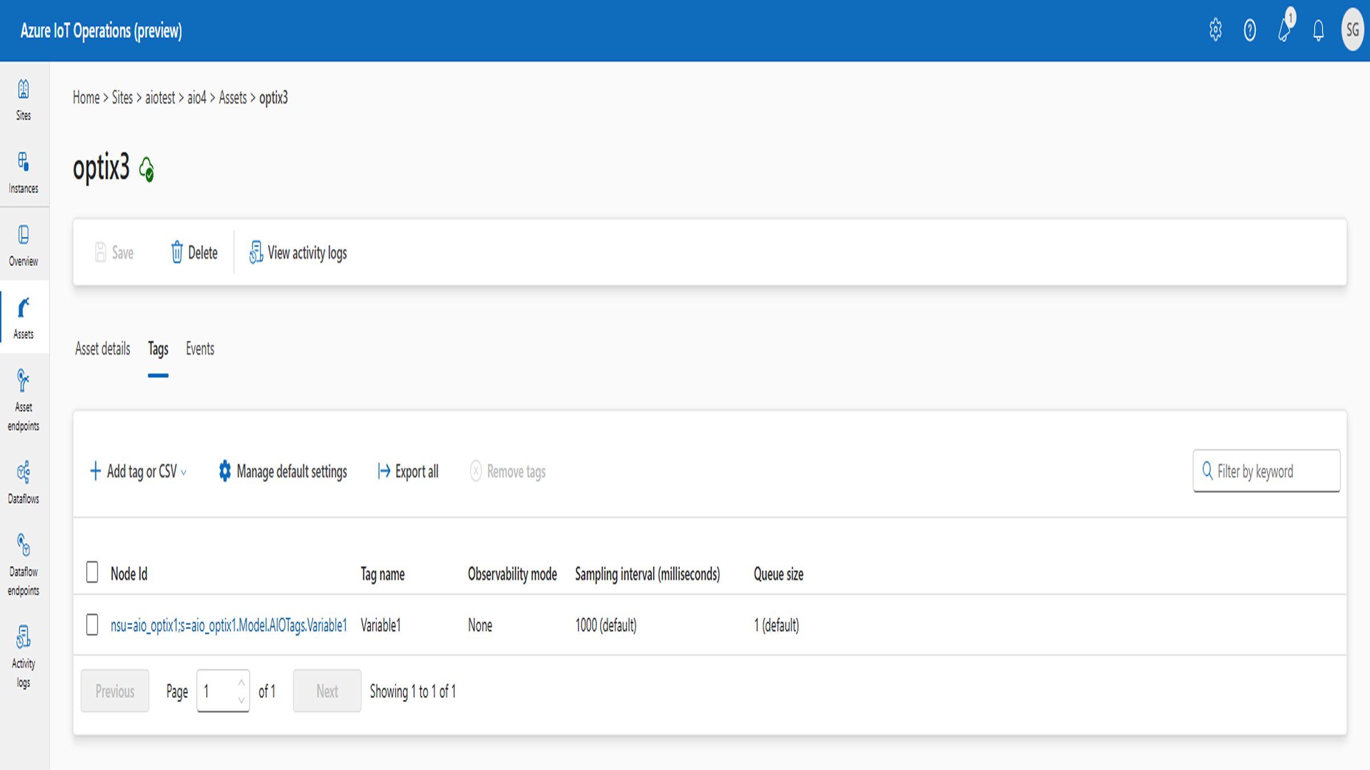This screenshot has height=770, width=1370.
Task: Open the Sites breadcrumb link
Action: click(x=122, y=98)
